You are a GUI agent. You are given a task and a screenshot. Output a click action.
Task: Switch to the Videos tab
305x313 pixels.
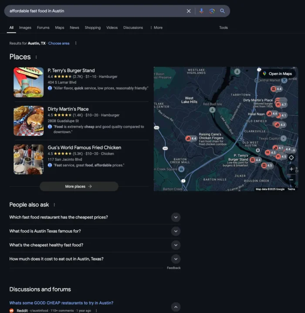pos(112,27)
